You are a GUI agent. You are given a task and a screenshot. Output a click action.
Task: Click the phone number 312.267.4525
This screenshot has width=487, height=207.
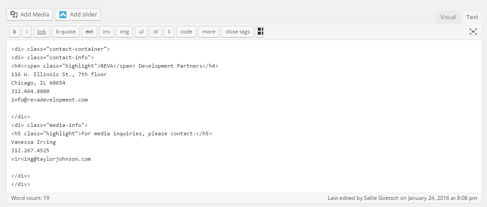tap(30, 150)
